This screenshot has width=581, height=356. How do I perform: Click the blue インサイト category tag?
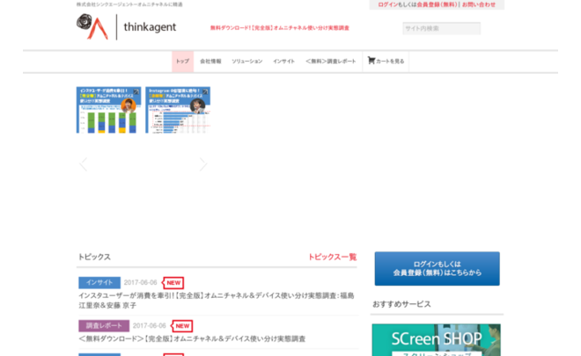[x=99, y=283]
